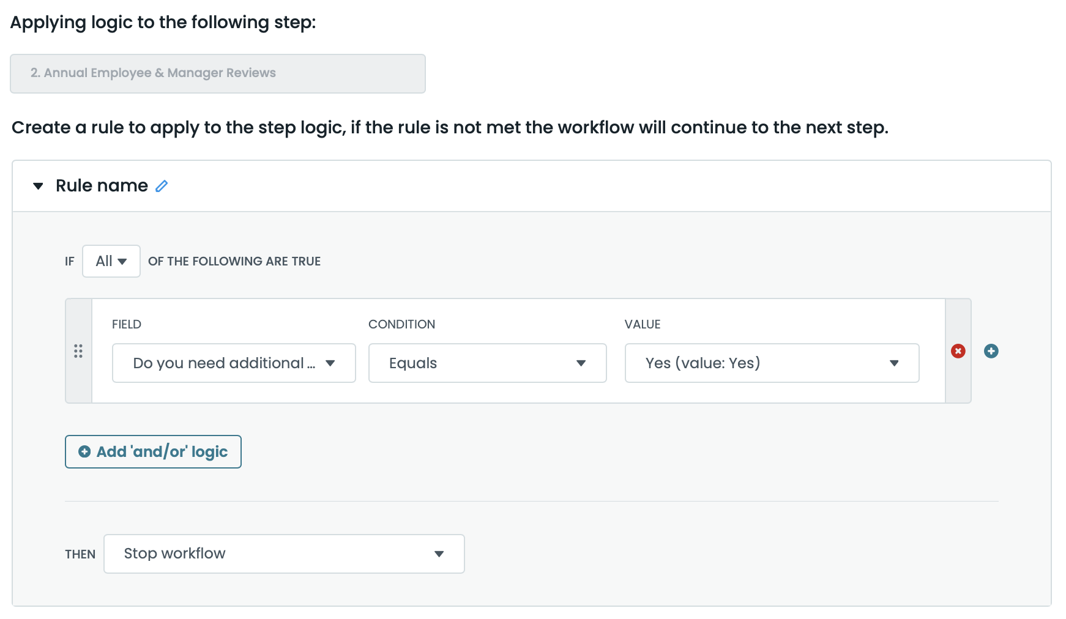The image size is (1066, 619).
Task: Click the Annual Employee & Manager Reviews field
Action: tap(217, 73)
